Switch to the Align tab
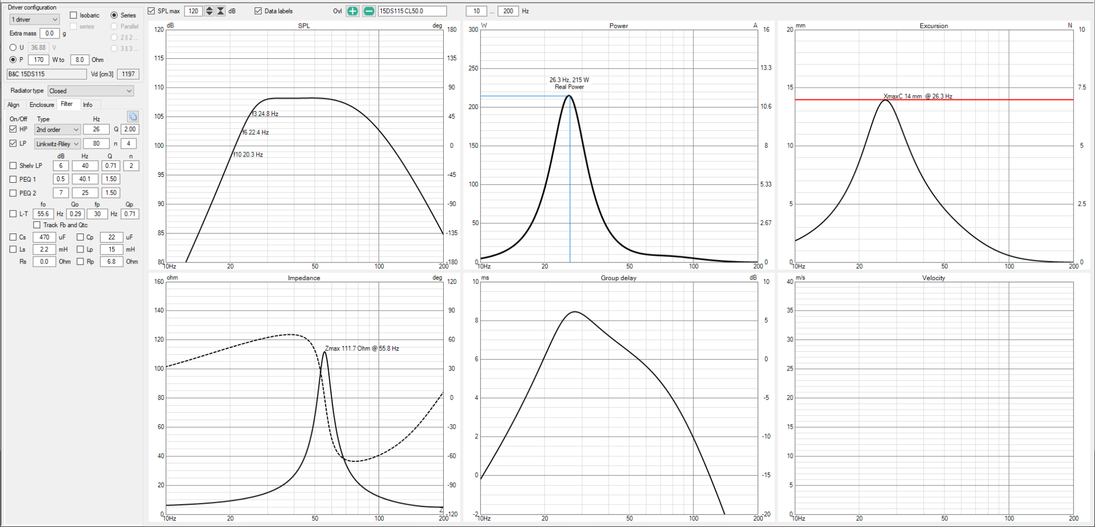 [14, 105]
